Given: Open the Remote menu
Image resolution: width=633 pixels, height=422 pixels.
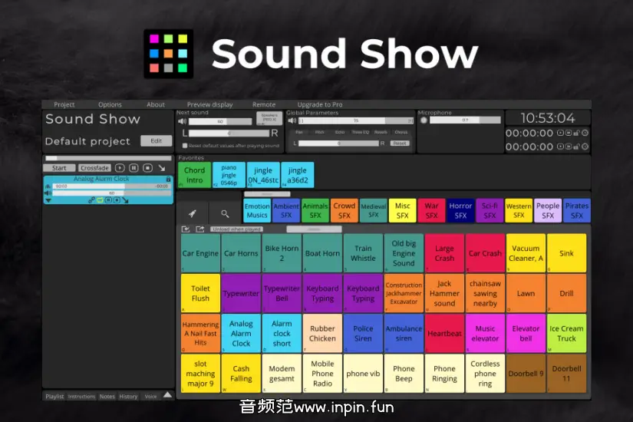Looking at the screenshot, I should coord(264,104).
